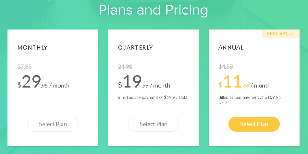The height and width of the screenshot is (154, 308).
Task: Click the crossed-out 14.58 price
Action: (x=226, y=67)
